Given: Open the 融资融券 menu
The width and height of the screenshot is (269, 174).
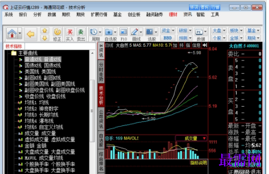Looking at the screenshot, I should pyautogui.click(x=154, y=15).
